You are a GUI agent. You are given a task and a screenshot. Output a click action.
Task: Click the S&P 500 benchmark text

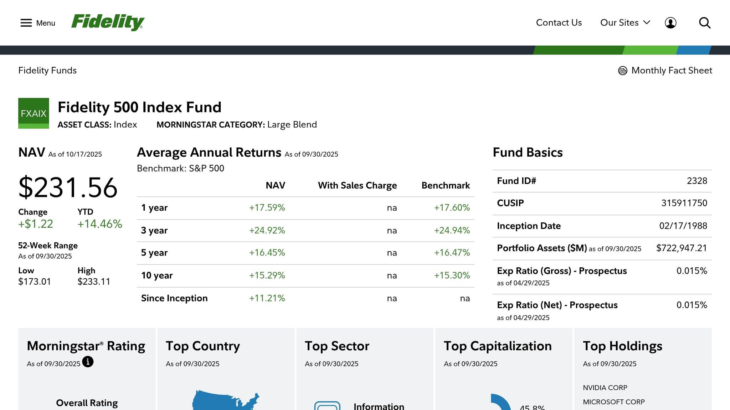tap(206, 168)
